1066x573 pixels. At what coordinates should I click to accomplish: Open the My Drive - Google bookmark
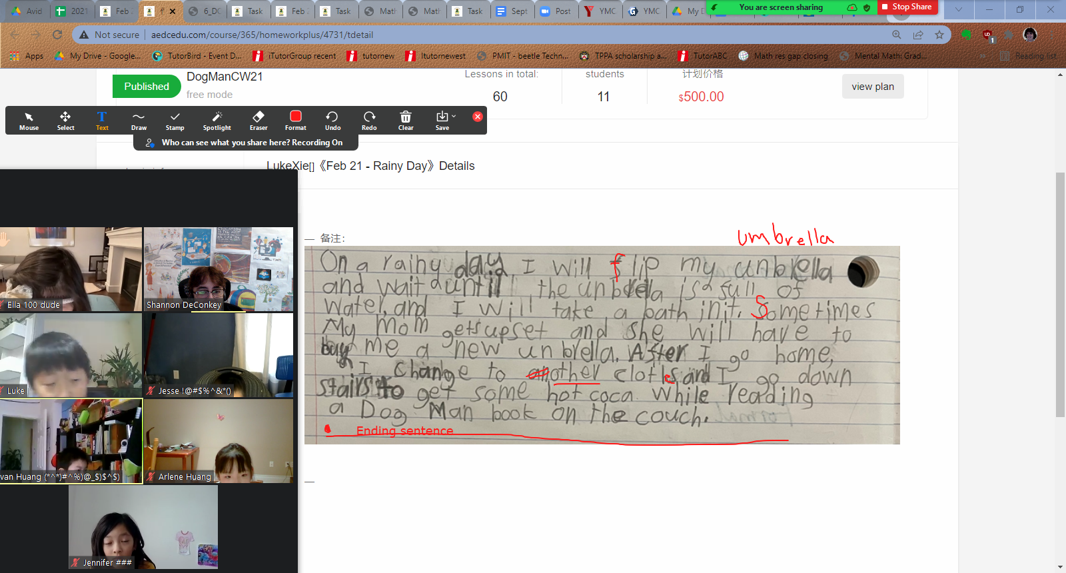(97, 56)
